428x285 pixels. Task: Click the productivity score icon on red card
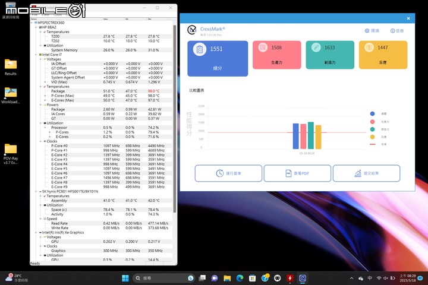(x=263, y=47)
